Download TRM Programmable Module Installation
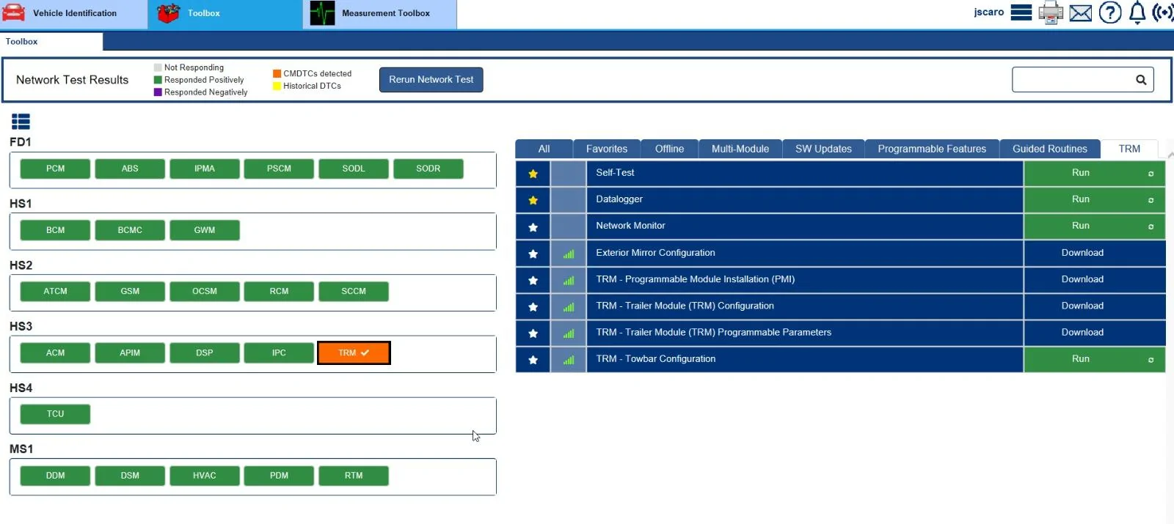The width and height of the screenshot is (1174, 524). [1082, 279]
